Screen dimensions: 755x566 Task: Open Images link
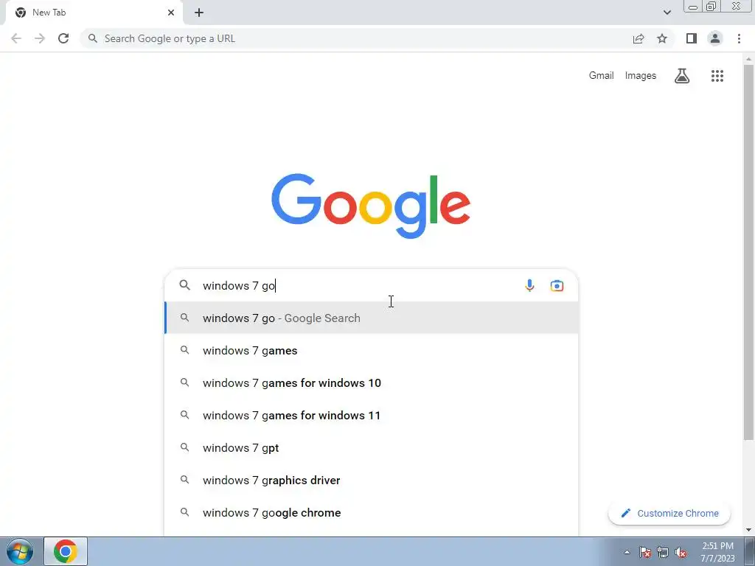[x=641, y=76]
